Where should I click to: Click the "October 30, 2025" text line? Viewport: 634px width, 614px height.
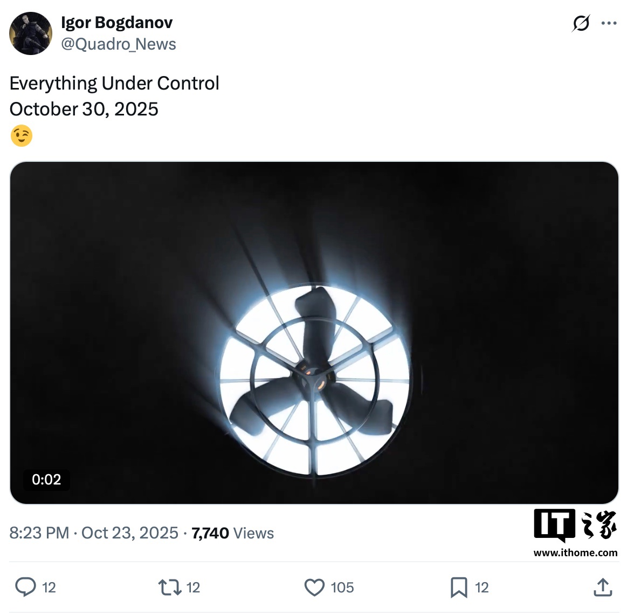tap(84, 109)
